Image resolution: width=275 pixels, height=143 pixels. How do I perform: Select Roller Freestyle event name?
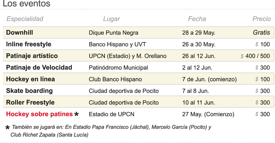[30, 102]
